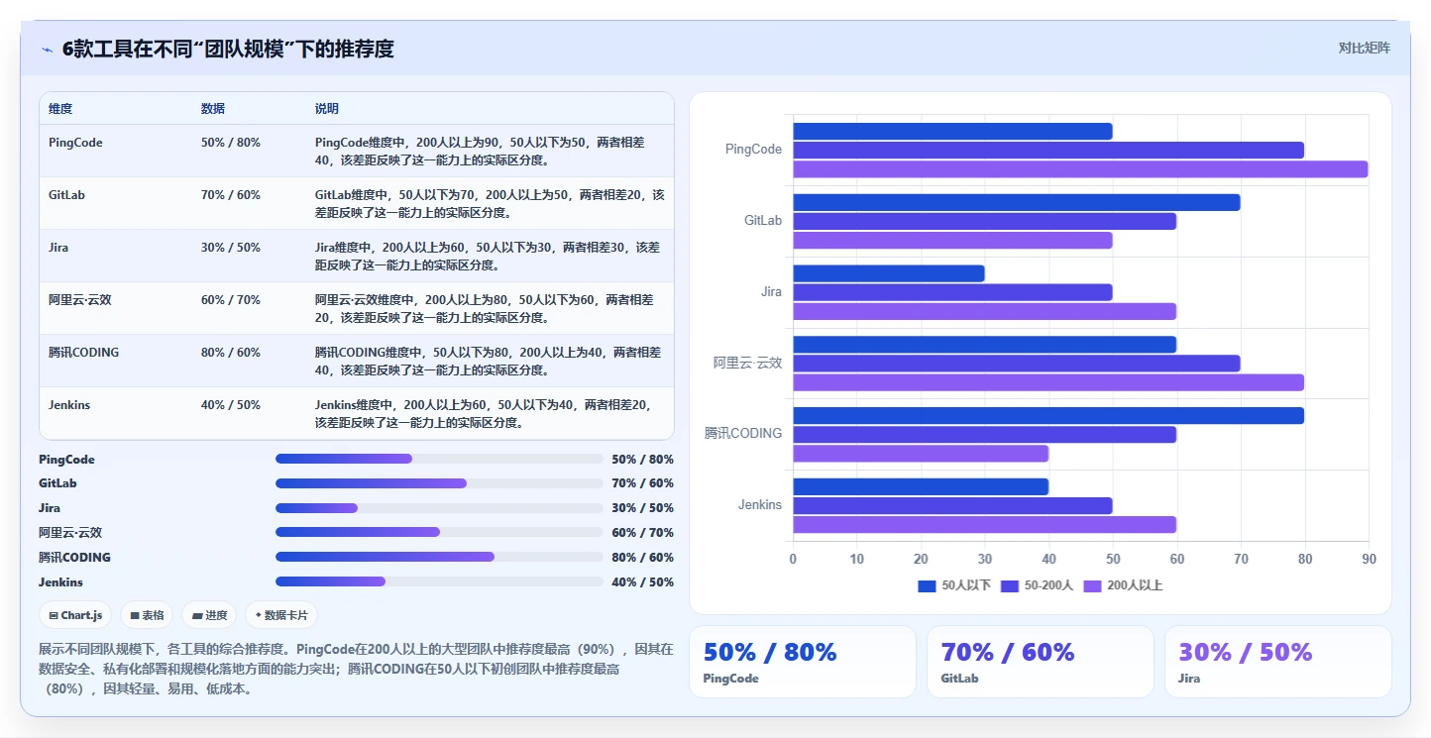
Task: Click the 腾讯CODING progress bar
Action: pyautogui.click(x=439, y=557)
